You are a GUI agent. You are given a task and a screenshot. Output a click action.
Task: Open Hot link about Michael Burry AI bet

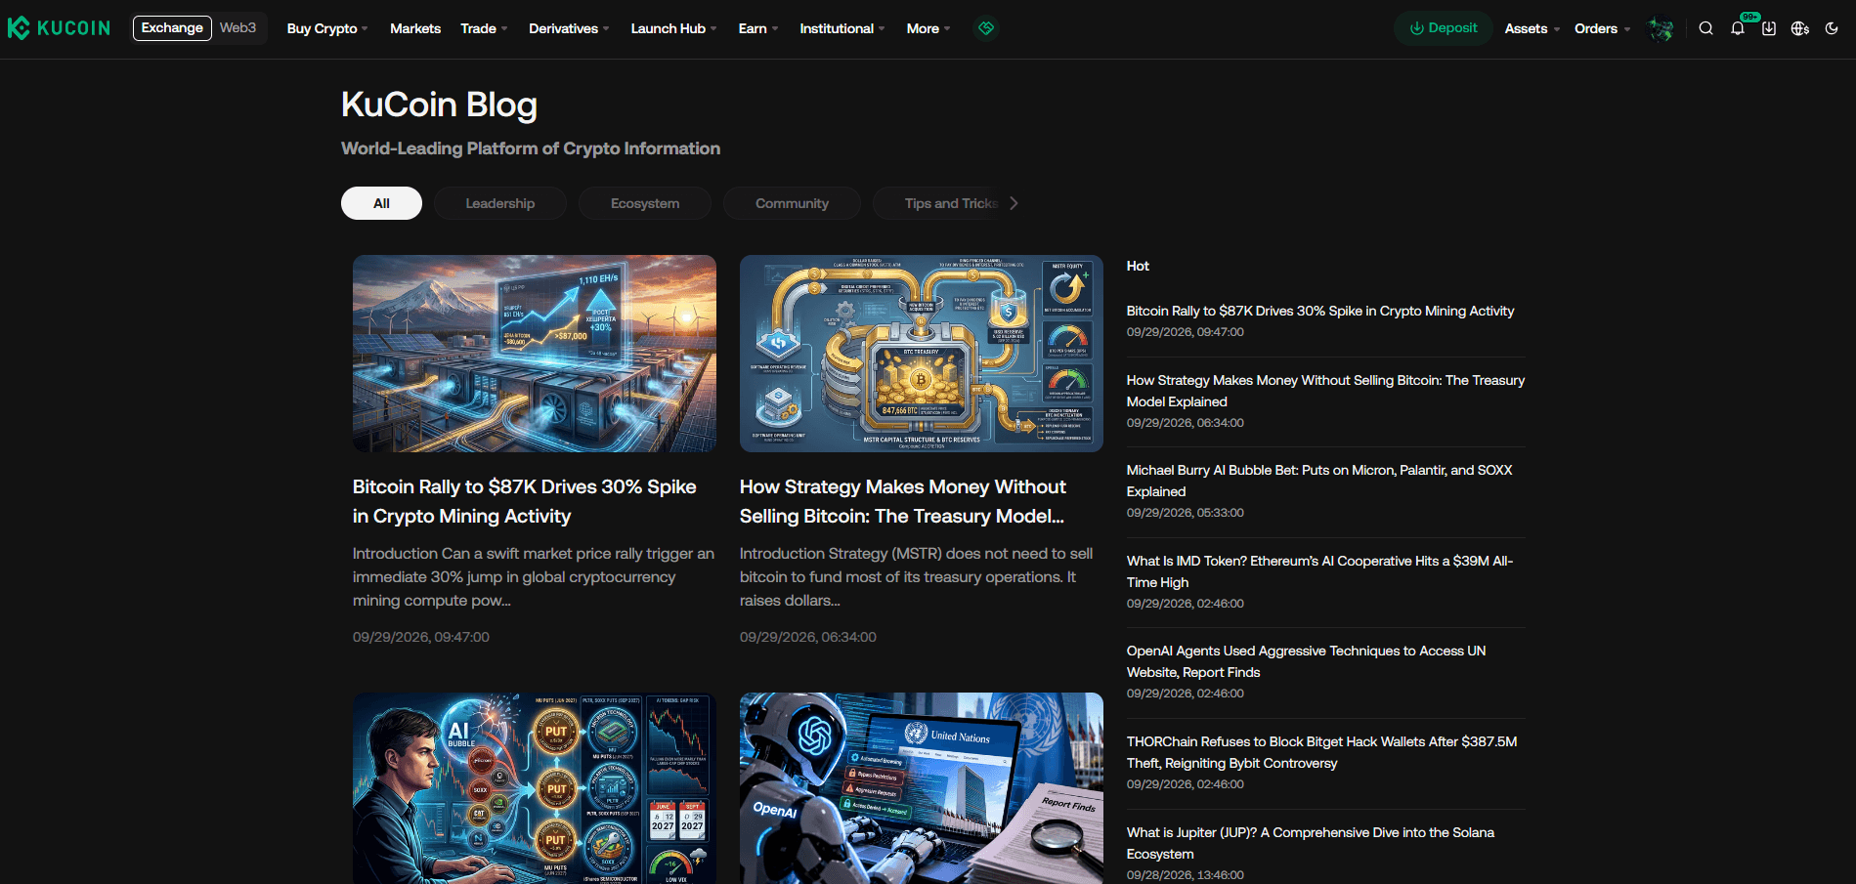(x=1319, y=481)
